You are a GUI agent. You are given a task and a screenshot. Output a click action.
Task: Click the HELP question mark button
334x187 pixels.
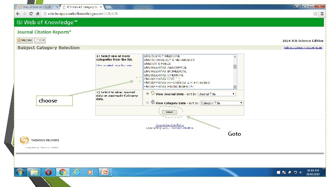click(40, 40)
